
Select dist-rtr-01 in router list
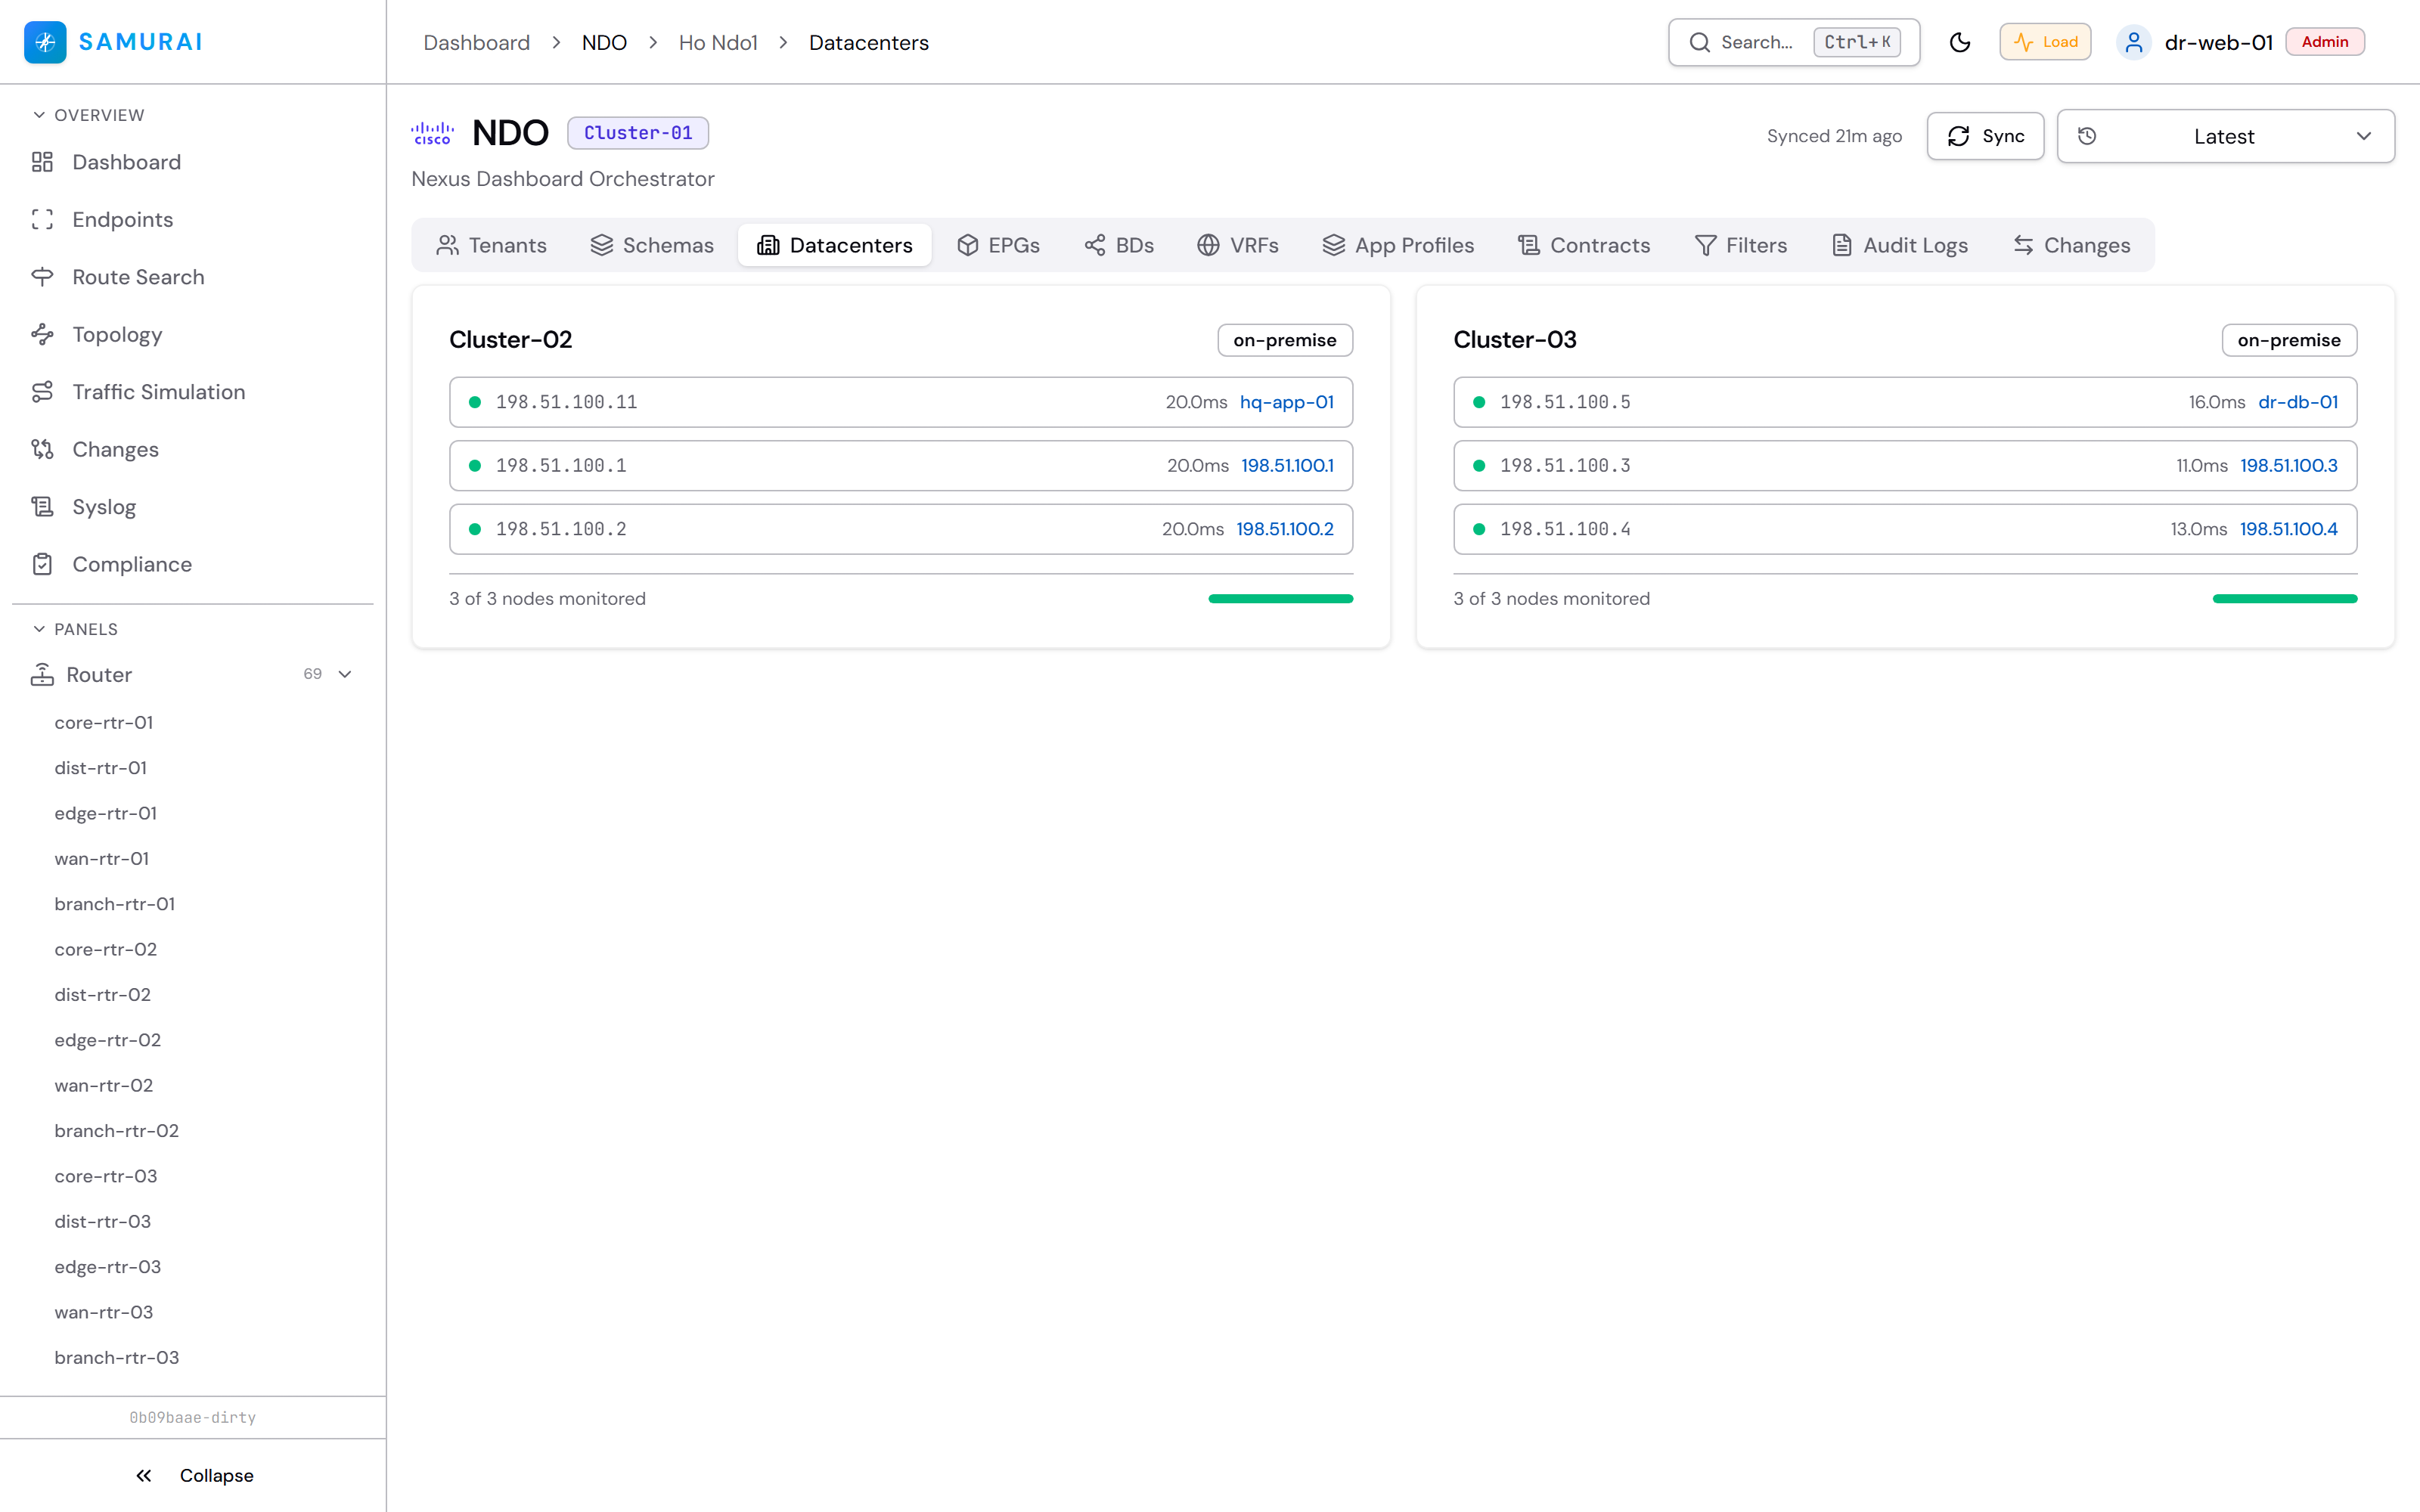tap(101, 768)
